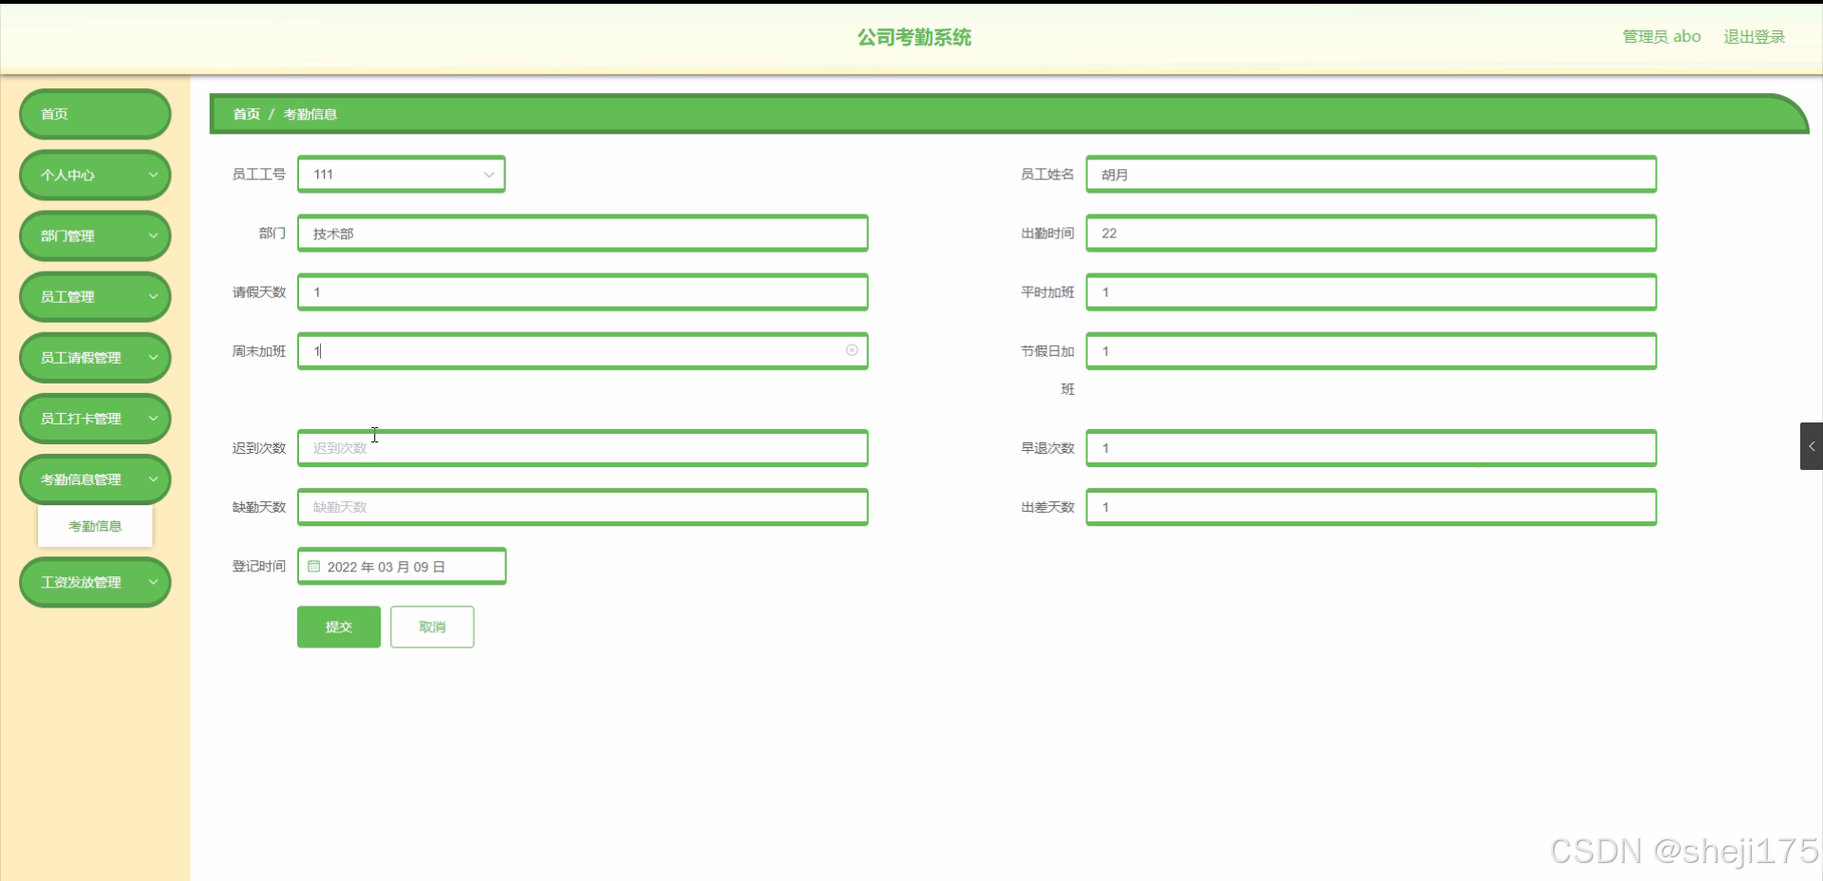Select the 考勤信息 submenu item
The height and width of the screenshot is (881, 1823).
tap(95, 526)
